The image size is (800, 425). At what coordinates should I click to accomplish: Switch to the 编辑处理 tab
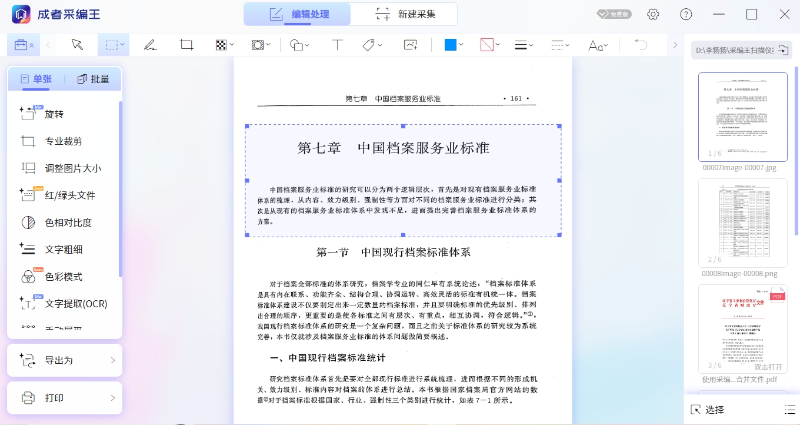click(298, 14)
